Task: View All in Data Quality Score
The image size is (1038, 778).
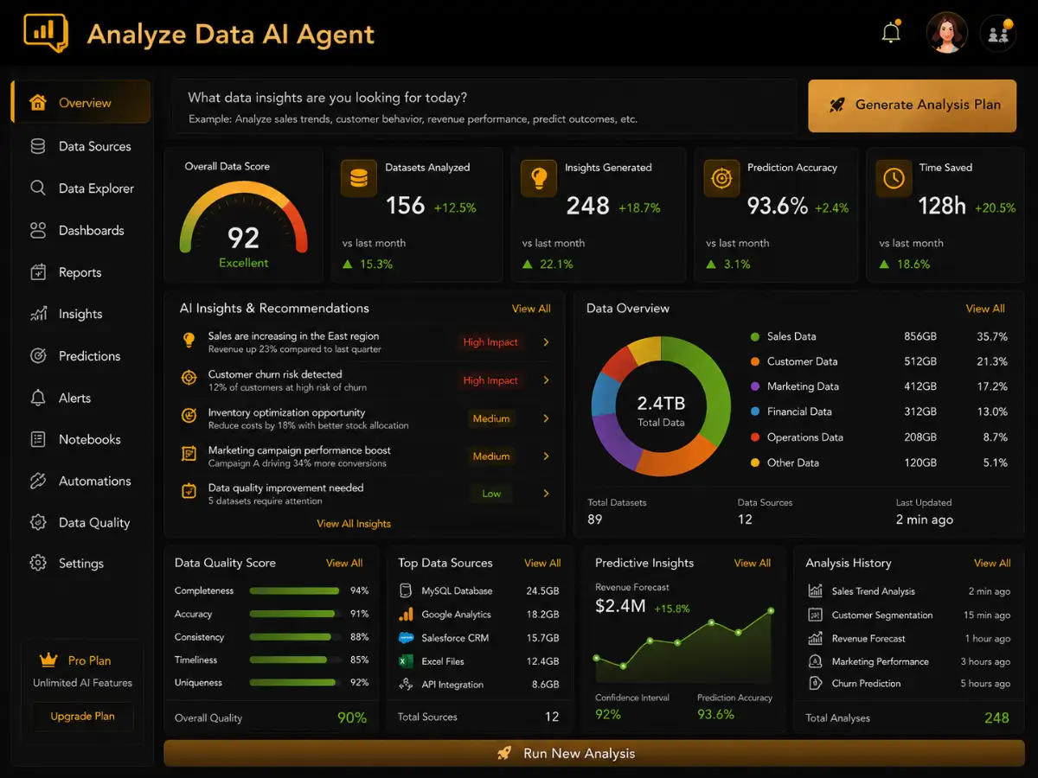Action: (x=344, y=563)
